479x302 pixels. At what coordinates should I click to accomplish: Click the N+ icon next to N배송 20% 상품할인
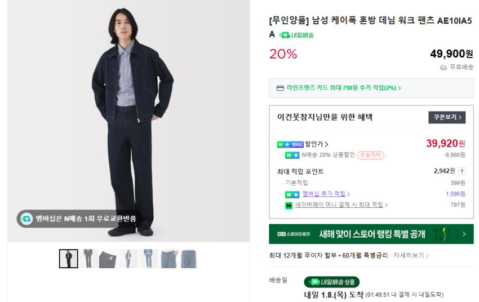coord(292,155)
